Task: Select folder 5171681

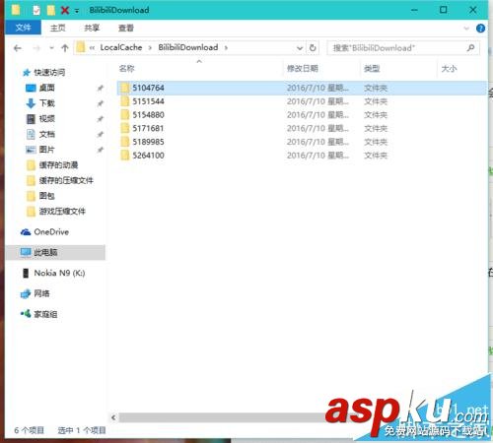Action: coord(148,128)
